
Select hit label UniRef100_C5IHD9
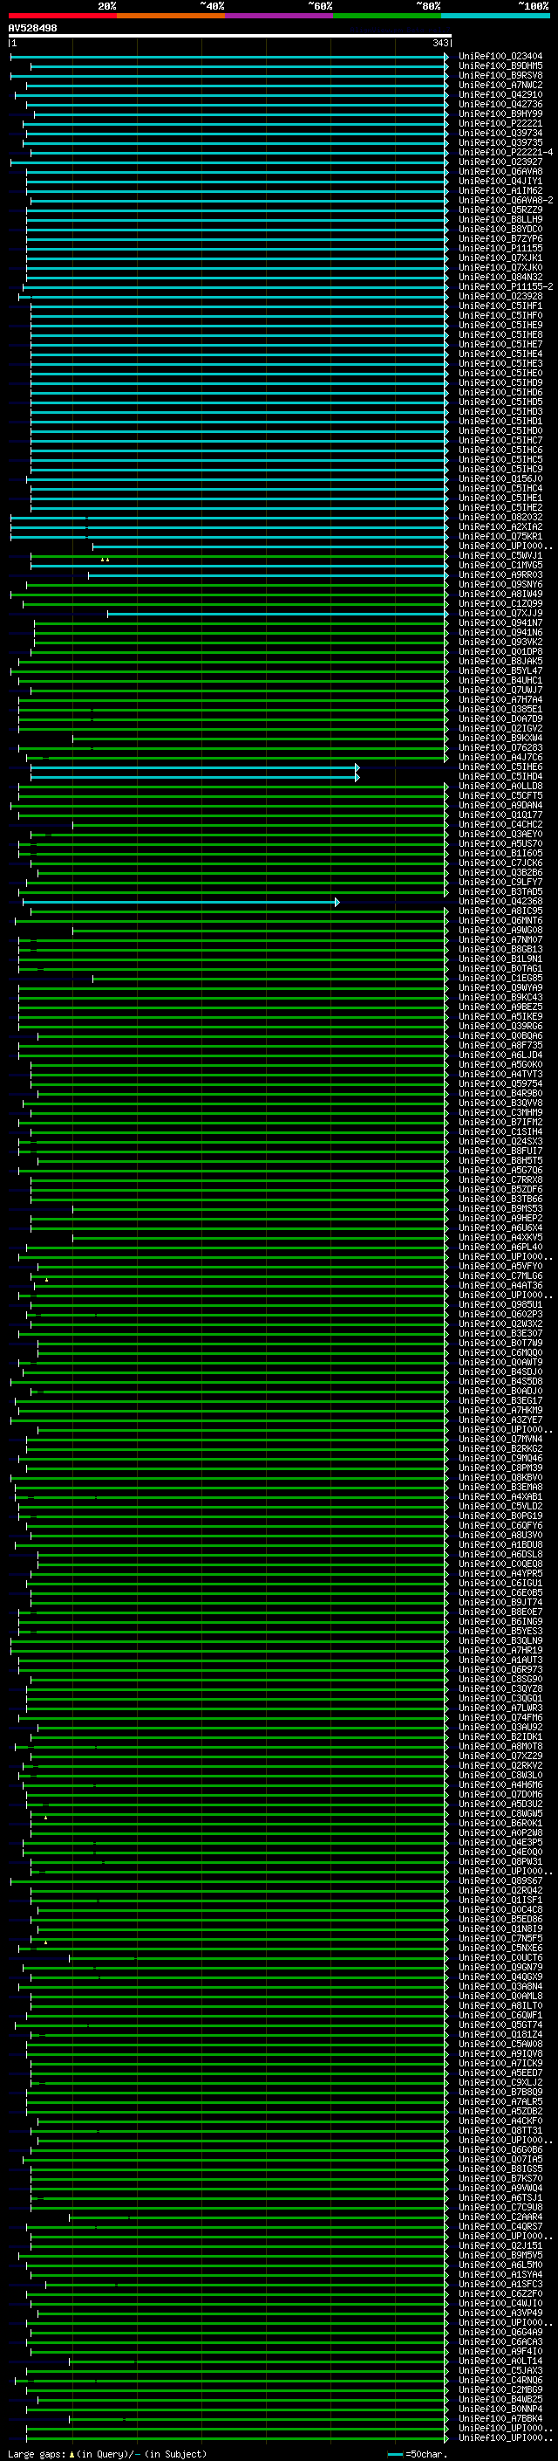pos(500,383)
